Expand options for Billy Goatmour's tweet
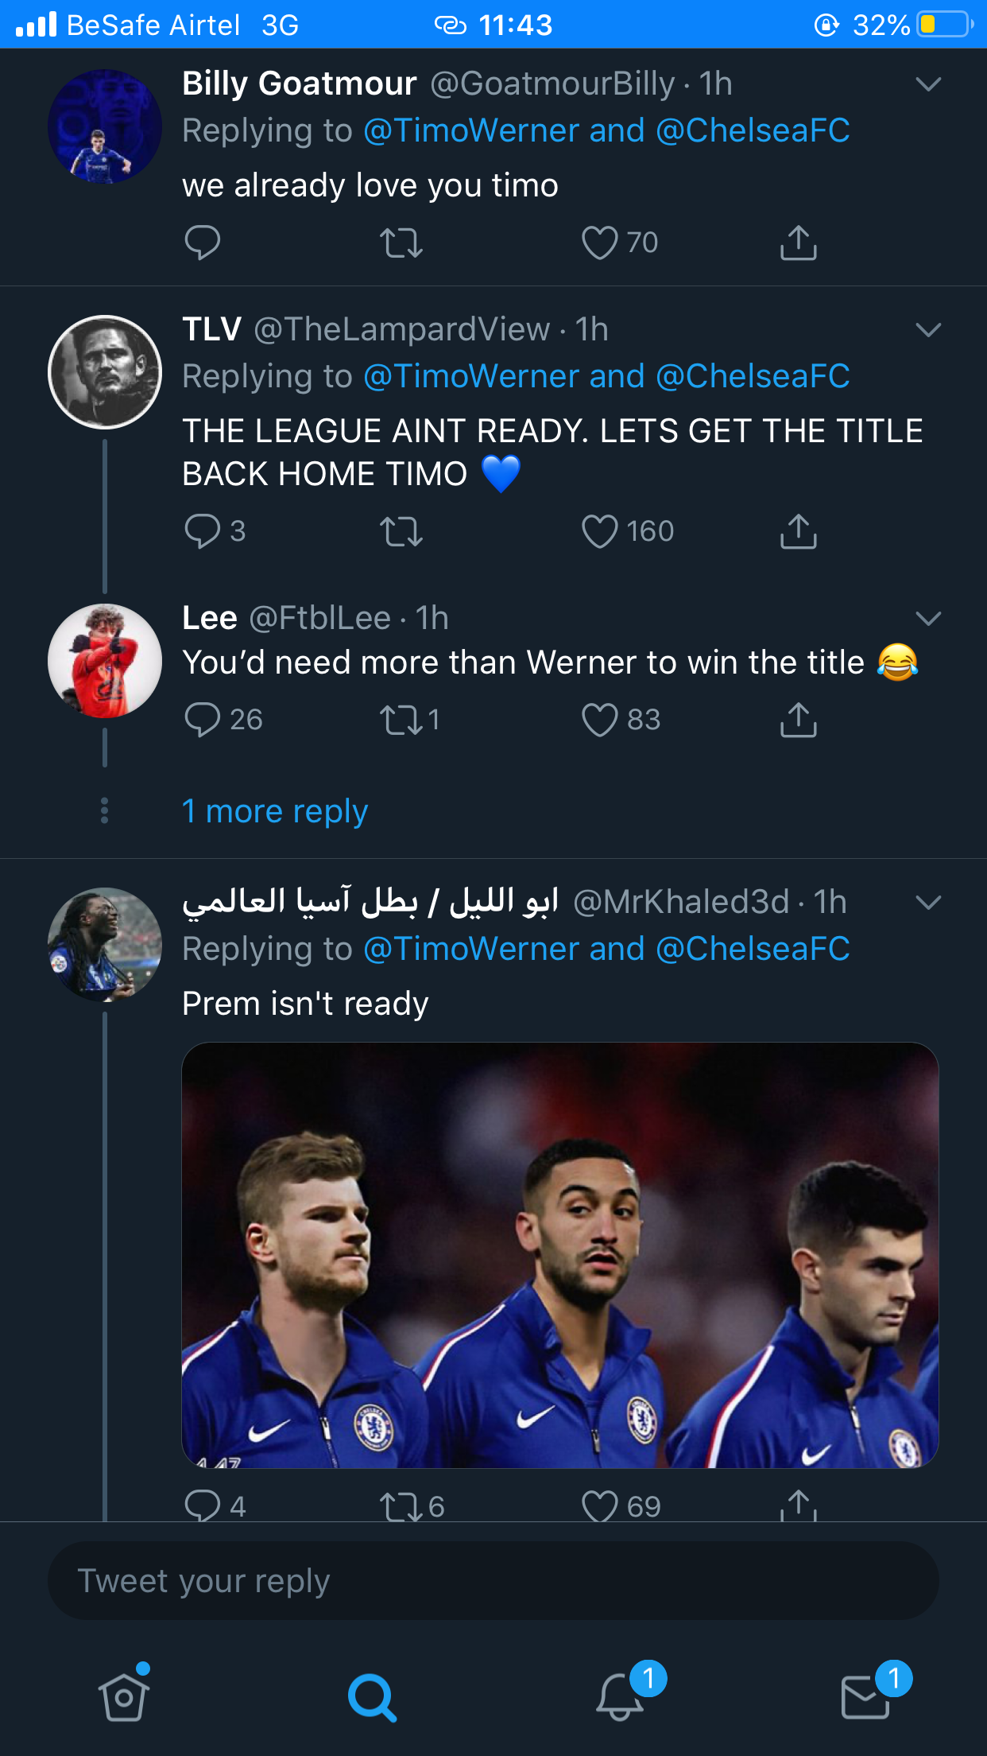 point(928,84)
